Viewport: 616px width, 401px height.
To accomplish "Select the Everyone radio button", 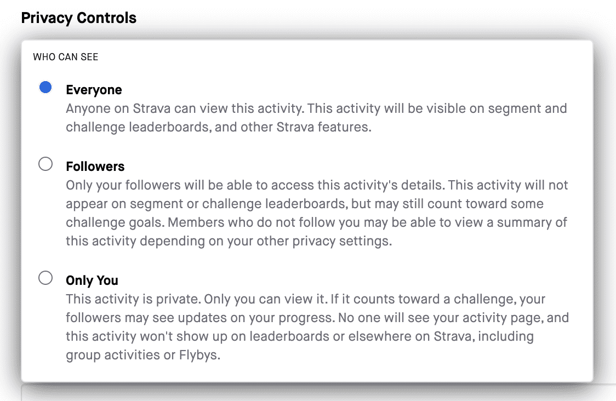I will [x=45, y=88].
